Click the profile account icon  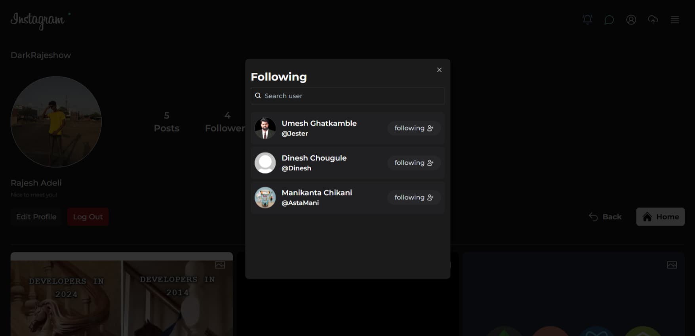click(x=631, y=20)
